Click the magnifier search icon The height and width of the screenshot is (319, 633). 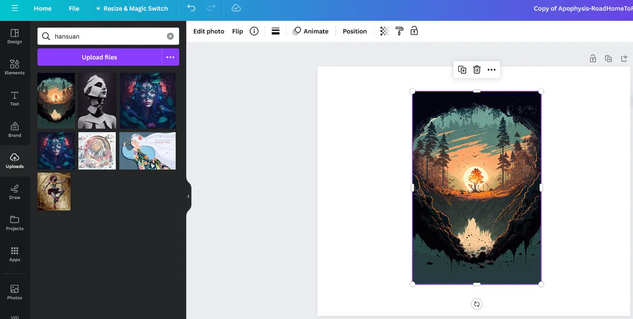click(x=46, y=36)
